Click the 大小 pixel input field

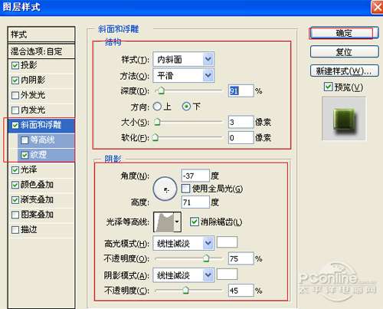point(241,122)
